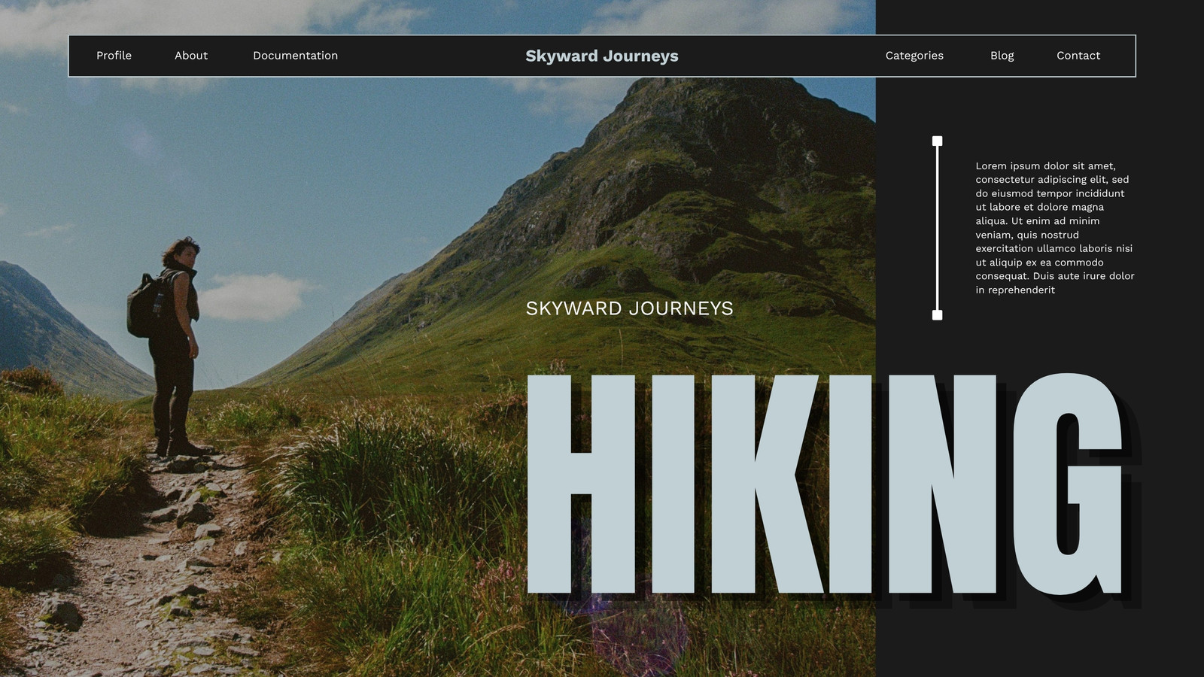
Task: Click the Skyward Journeys site logo
Action: [602, 56]
